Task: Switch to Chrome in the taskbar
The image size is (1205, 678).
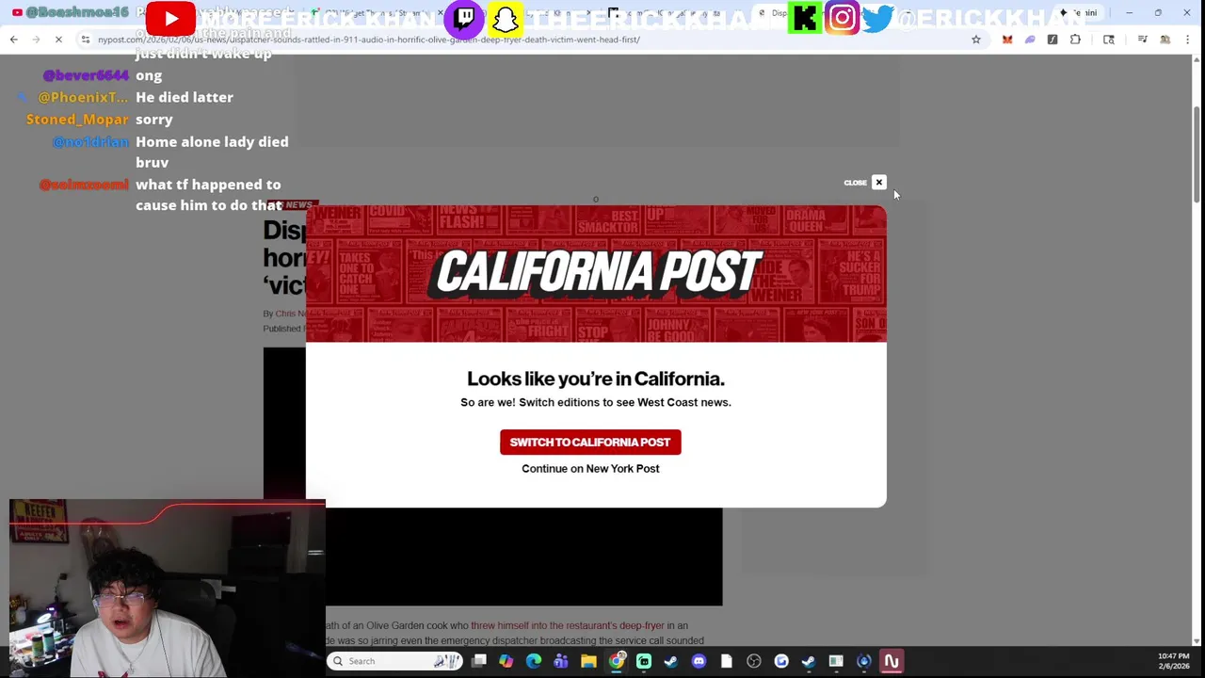Action: click(617, 661)
